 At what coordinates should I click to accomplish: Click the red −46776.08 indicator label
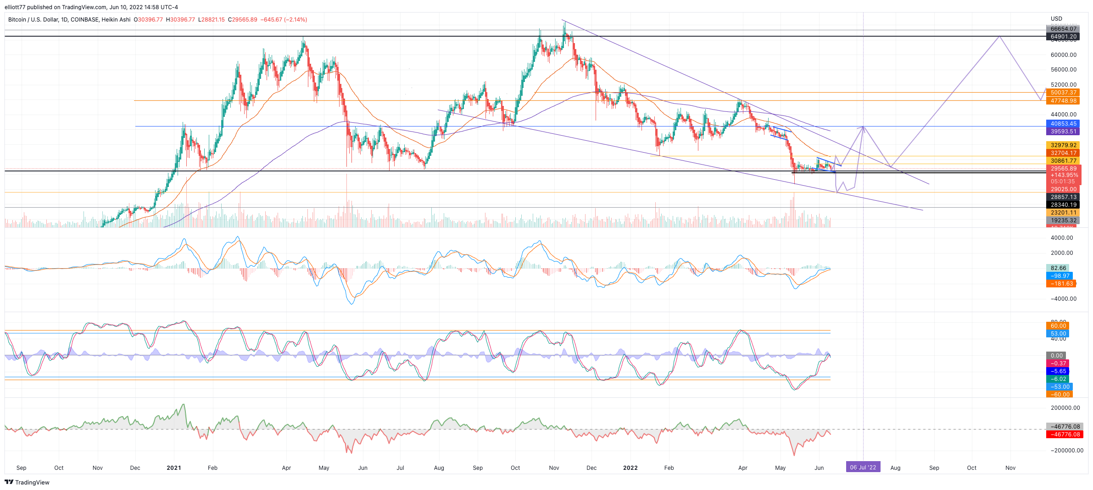(x=1065, y=435)
